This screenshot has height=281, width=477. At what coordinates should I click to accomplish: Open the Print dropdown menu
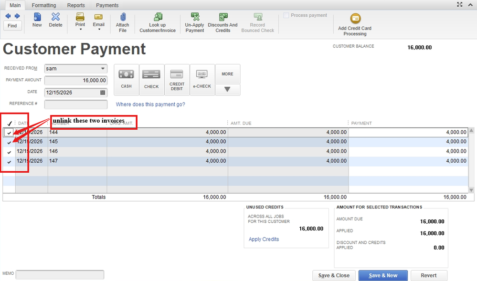tap(80, 29)
